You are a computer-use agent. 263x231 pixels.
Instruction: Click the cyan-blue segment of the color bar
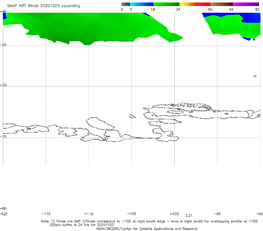point(142,4)
